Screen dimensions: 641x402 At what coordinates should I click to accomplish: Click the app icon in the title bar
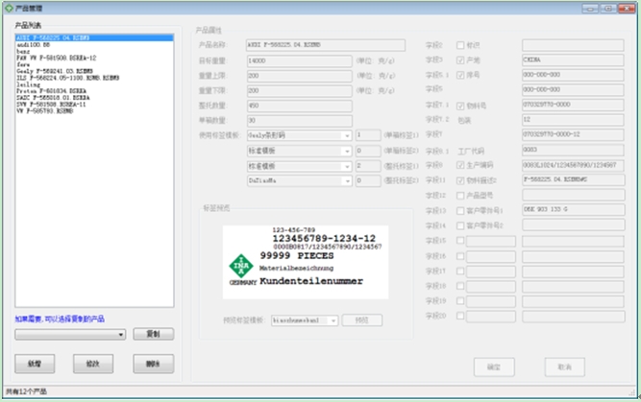tap(9, 8)
